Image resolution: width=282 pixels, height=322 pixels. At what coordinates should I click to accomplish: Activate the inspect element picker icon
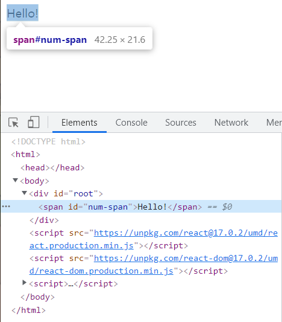(x=13, y=123)
